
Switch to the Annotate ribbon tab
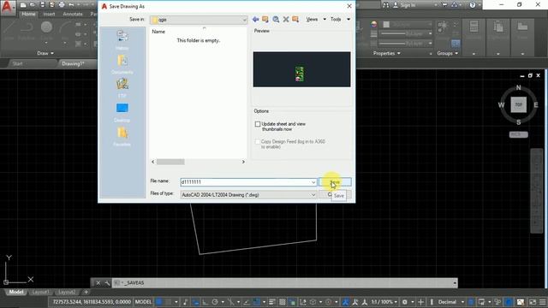pyautogui.click(x=73, y=14)
